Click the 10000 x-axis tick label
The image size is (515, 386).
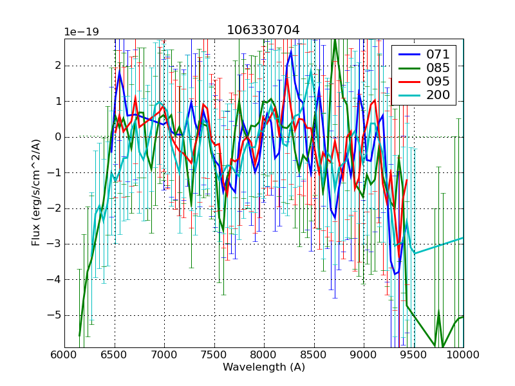(x=463, y=354)
